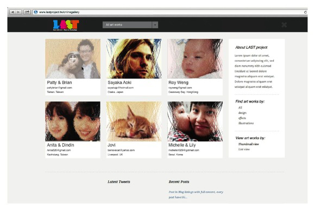Click the LAST colorful logo
Viewport: 315px width, 205px height.
[x=66, y=25]
